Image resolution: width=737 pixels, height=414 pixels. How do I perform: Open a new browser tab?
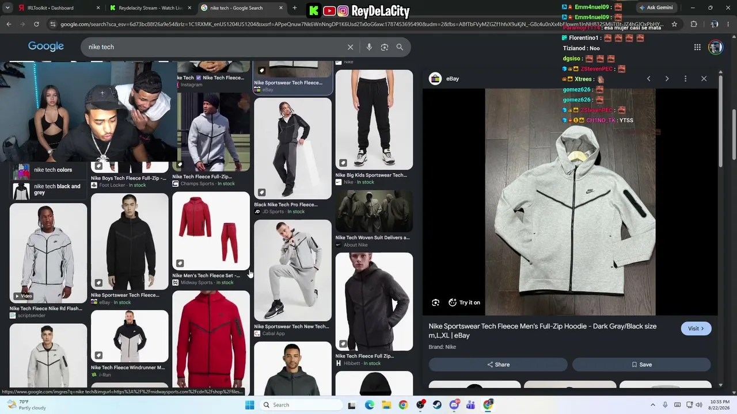(x=295, y=8)
